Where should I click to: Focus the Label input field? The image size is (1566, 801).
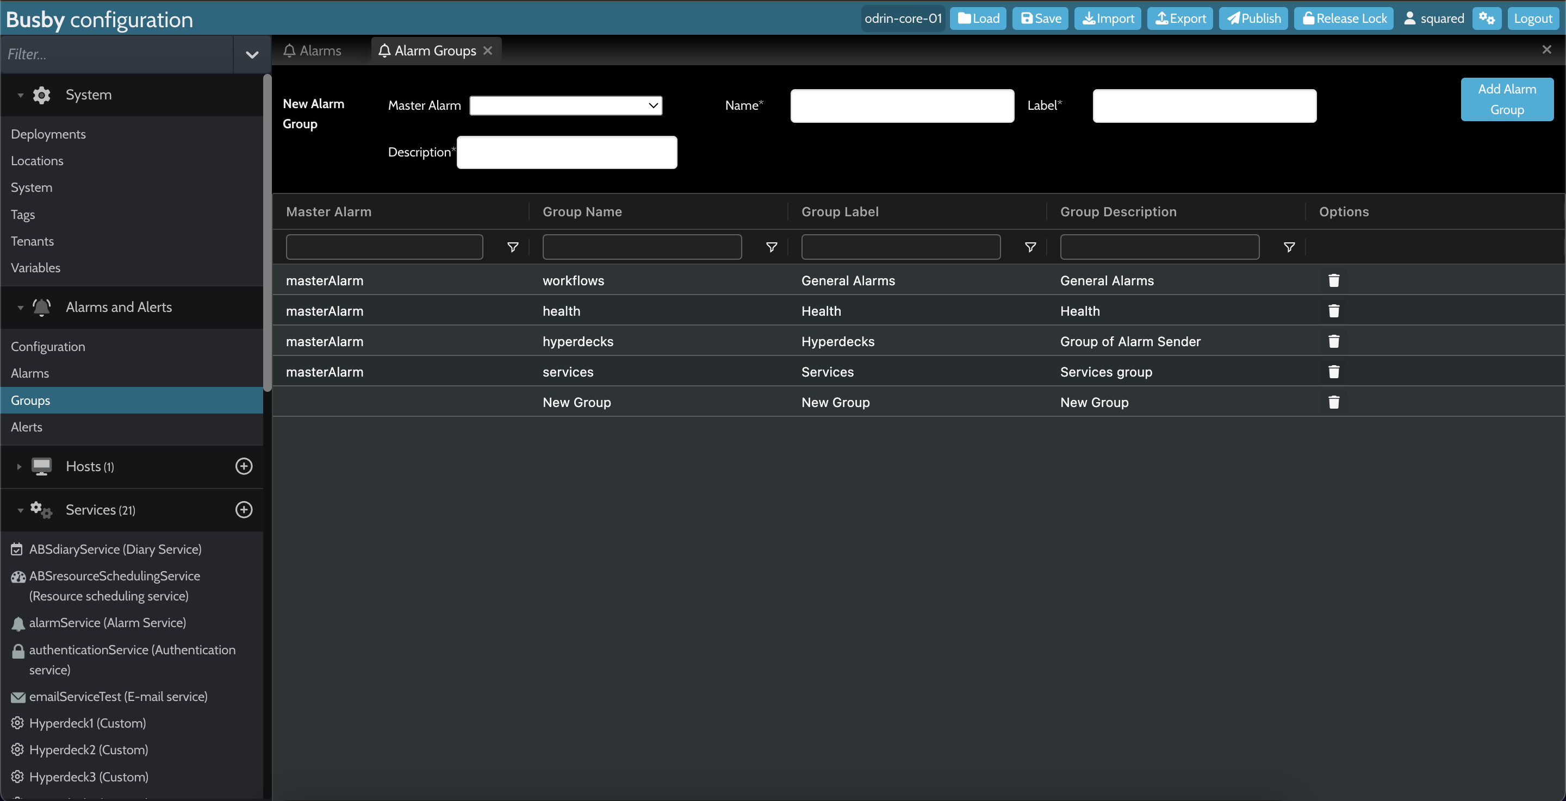click(1204, 106)
